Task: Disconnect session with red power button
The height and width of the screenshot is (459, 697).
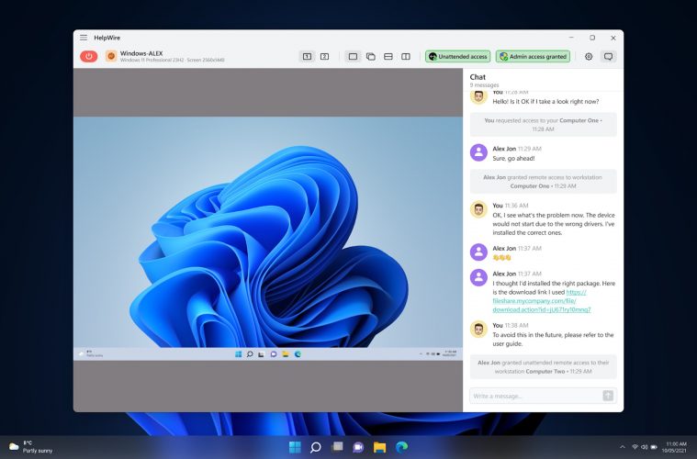Action: click(x=89, y=56)
